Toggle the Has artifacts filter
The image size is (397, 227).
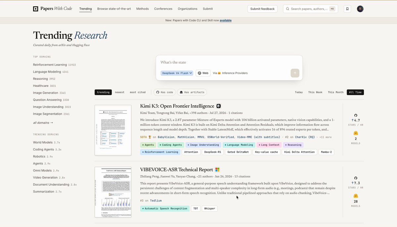[192, 92]
